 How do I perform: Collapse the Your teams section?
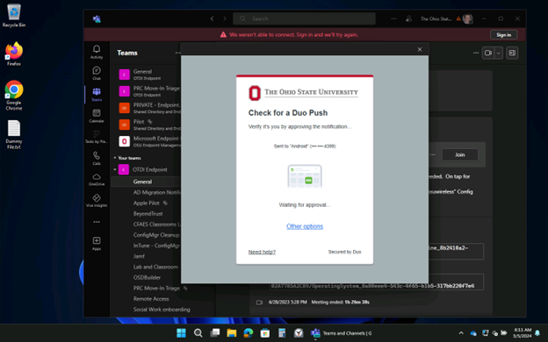[115, 158]
